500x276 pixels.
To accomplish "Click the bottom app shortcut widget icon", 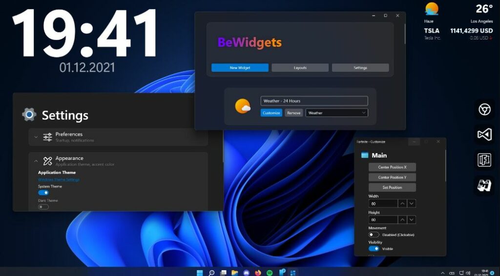I will [485, 185].
